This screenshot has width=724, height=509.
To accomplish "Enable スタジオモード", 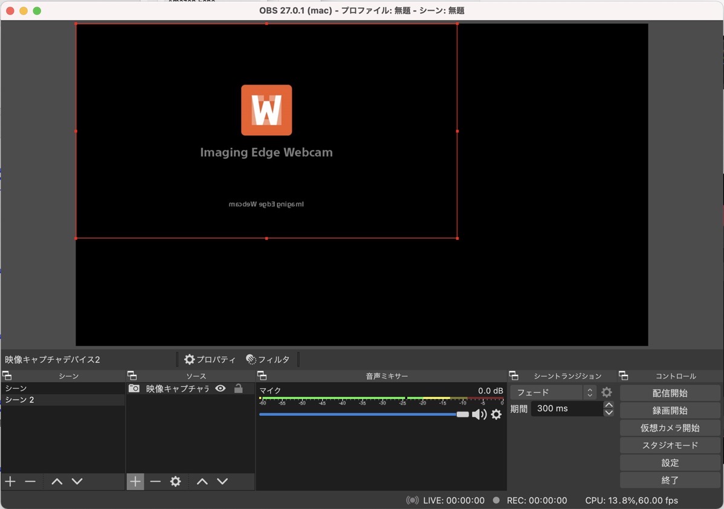I will pyautogui.click(x=670, y=446).
